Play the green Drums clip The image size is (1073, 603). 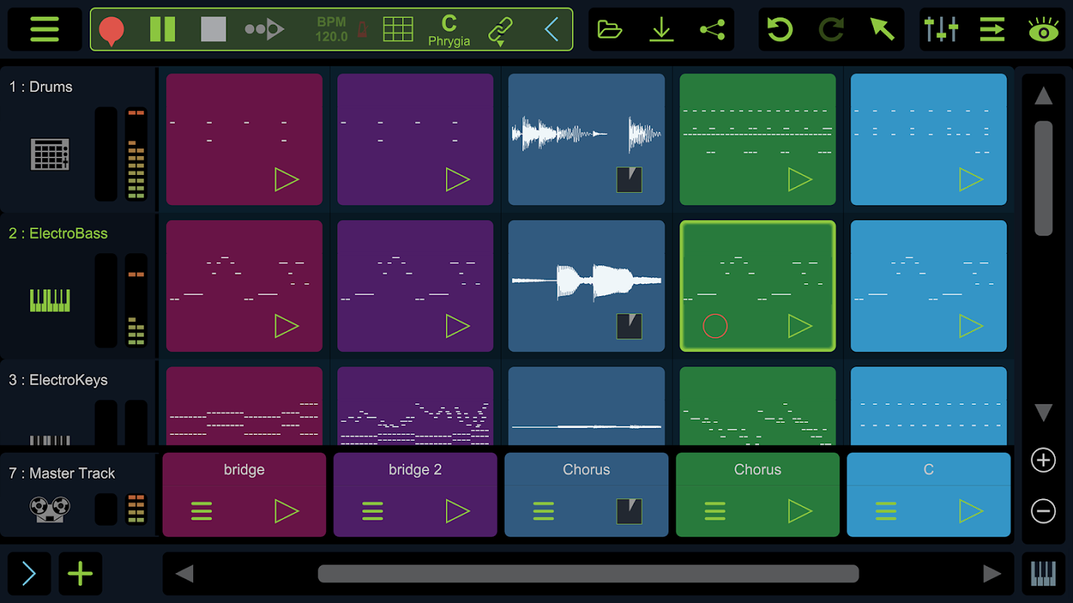pyautogui.click(x=800, y=179)
